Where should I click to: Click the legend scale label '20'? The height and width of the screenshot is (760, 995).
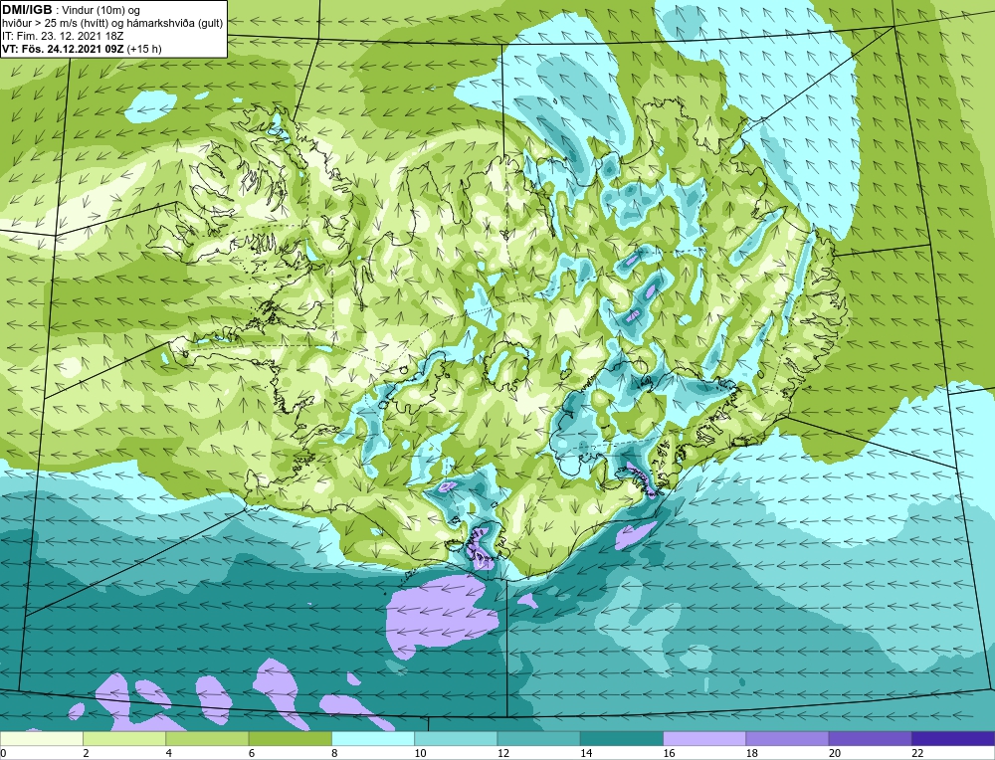point(835,753)
